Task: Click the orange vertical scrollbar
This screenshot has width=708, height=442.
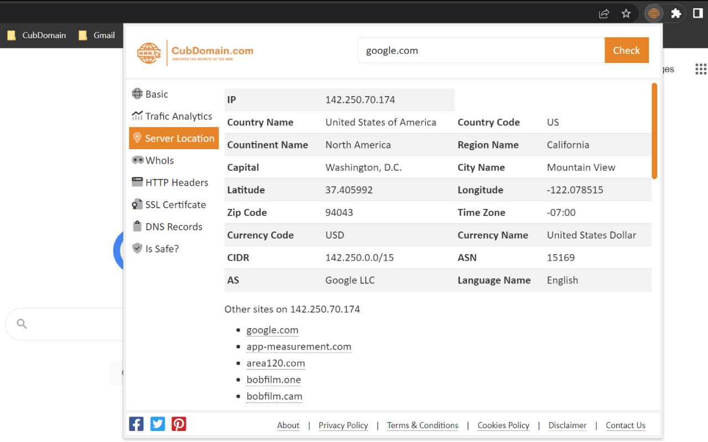Action: click(x=654, y=131)
